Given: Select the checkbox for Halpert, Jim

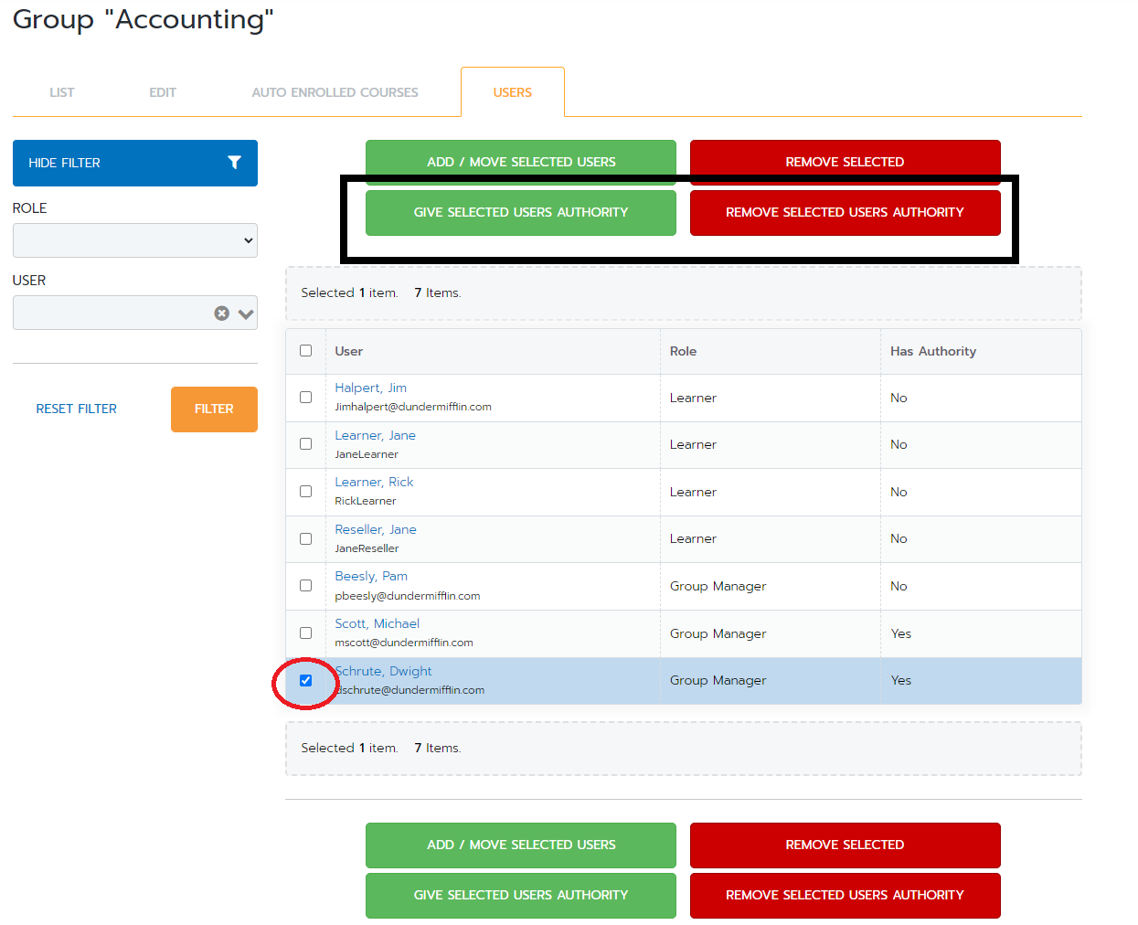Looking at the screenshot, I should pyautogui.click(x=305, y=396).
